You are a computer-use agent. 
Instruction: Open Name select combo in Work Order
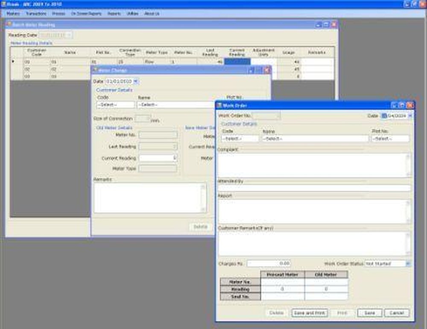[x=315, y=139]
